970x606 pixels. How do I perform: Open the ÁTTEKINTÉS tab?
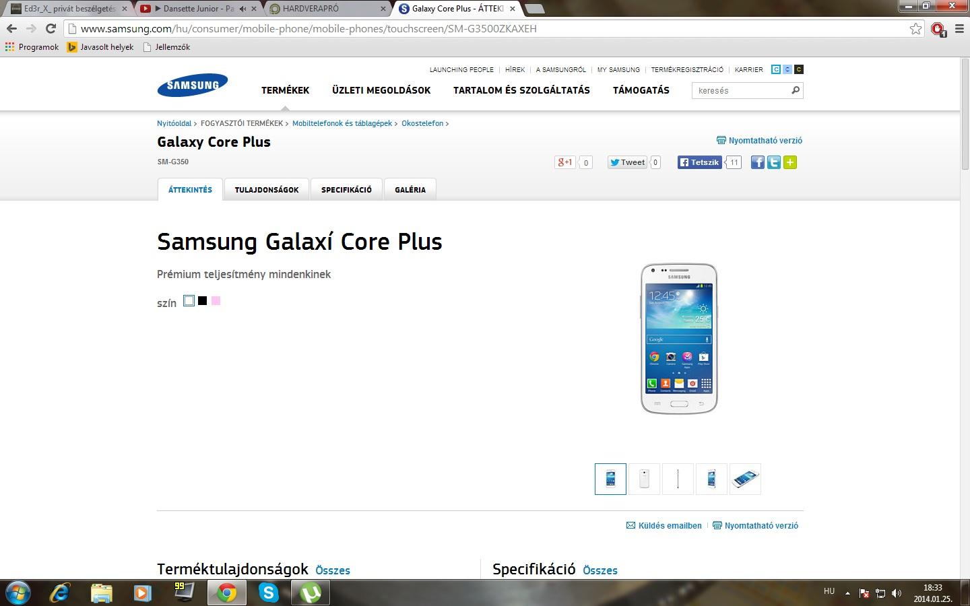coord(190,190)
